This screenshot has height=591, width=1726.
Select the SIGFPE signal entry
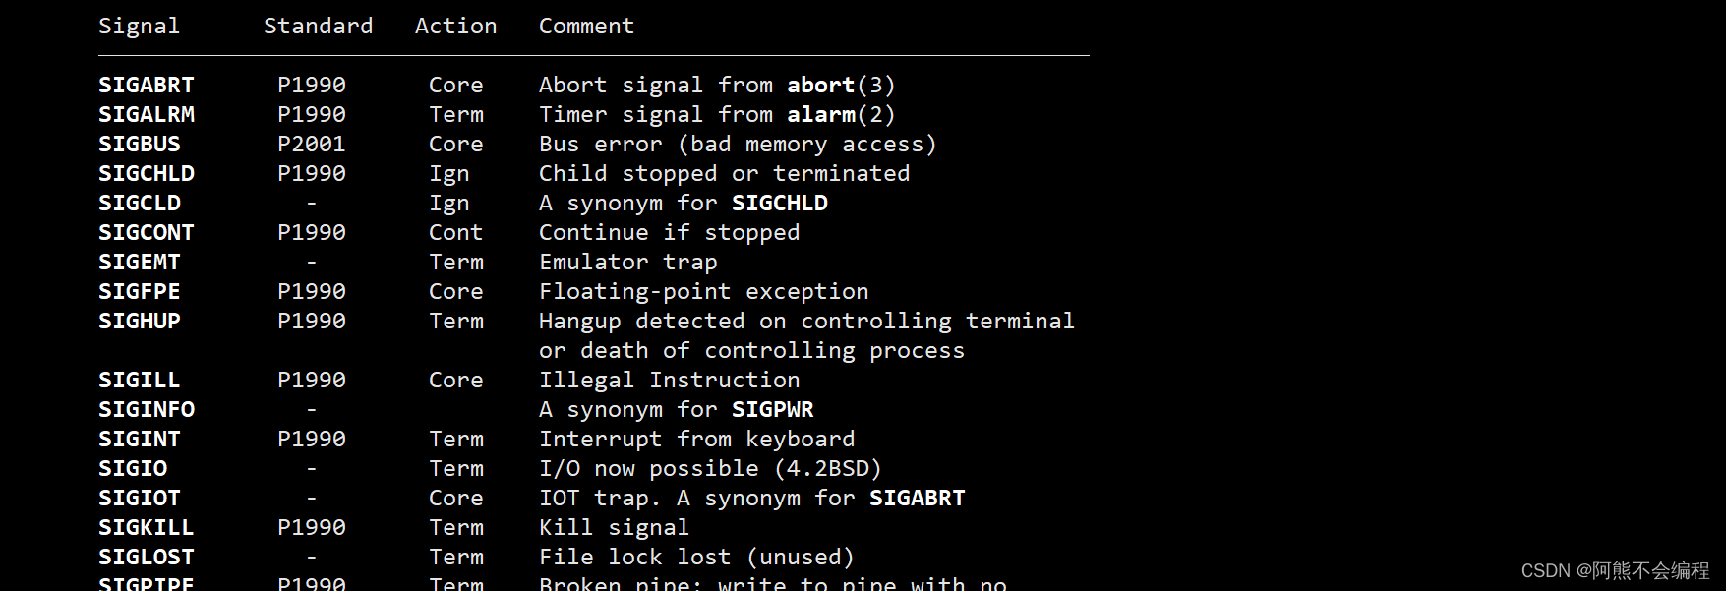[140, 292]
